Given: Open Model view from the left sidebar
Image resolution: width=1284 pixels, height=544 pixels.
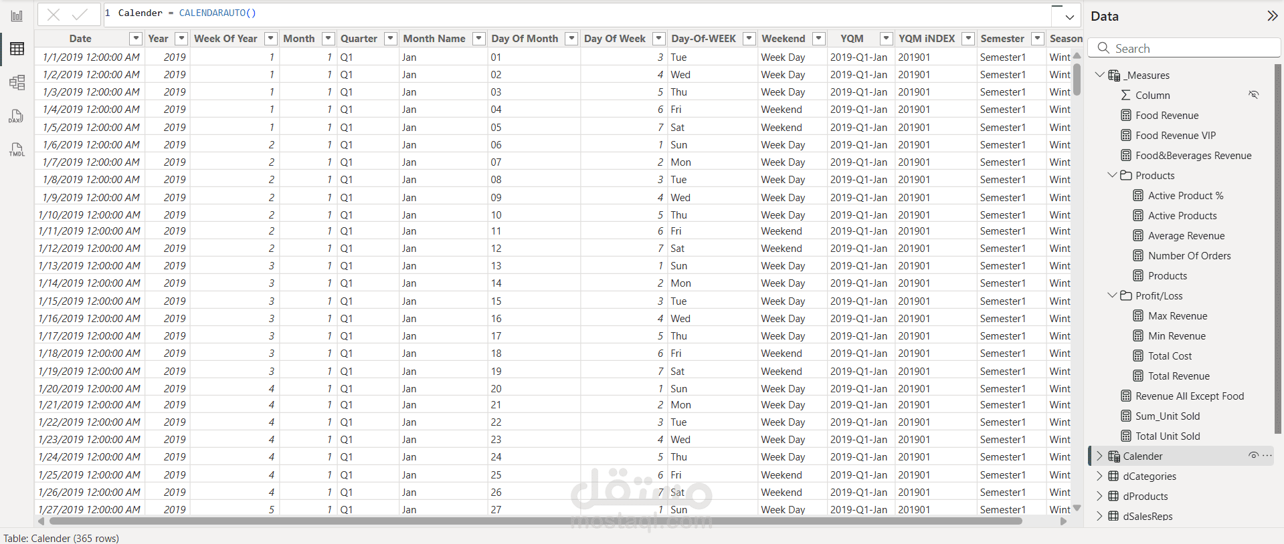Looking at the screenshot, I should [x=17, y=82].
